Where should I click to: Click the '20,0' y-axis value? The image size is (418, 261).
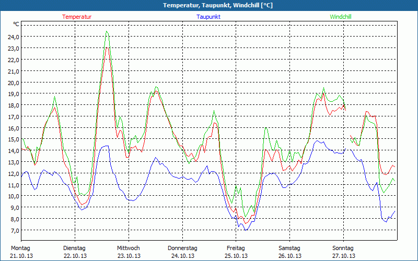click(x=14, y=83)
